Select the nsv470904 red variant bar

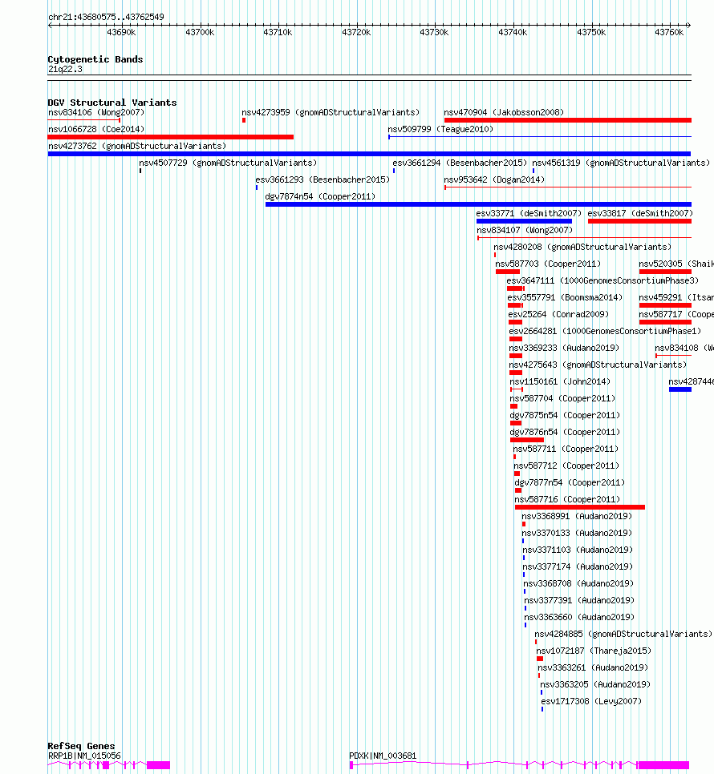click(568, 120)
